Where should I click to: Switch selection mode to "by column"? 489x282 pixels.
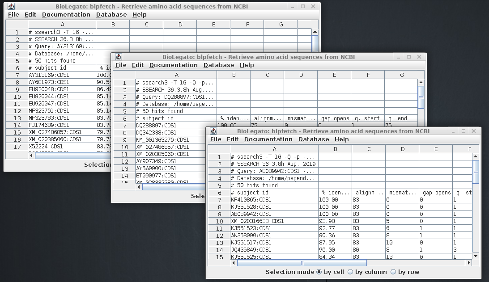click(x=350, y=272)
